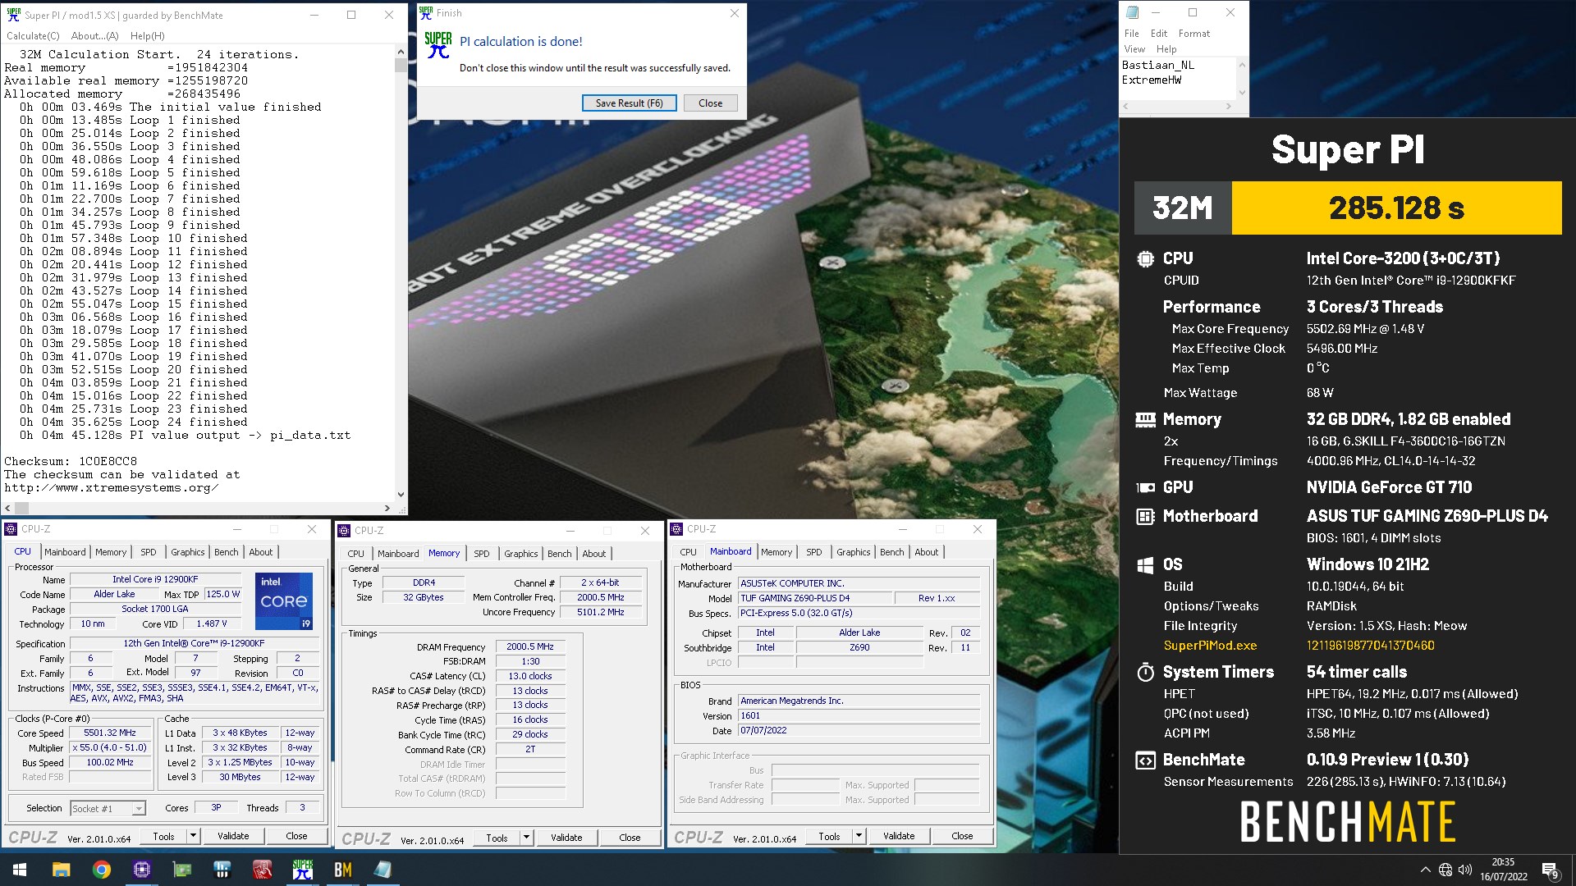Click the ExtremeHW text in Notepad
This screenshot has width=1576, height=886.
coord(1152,80)
